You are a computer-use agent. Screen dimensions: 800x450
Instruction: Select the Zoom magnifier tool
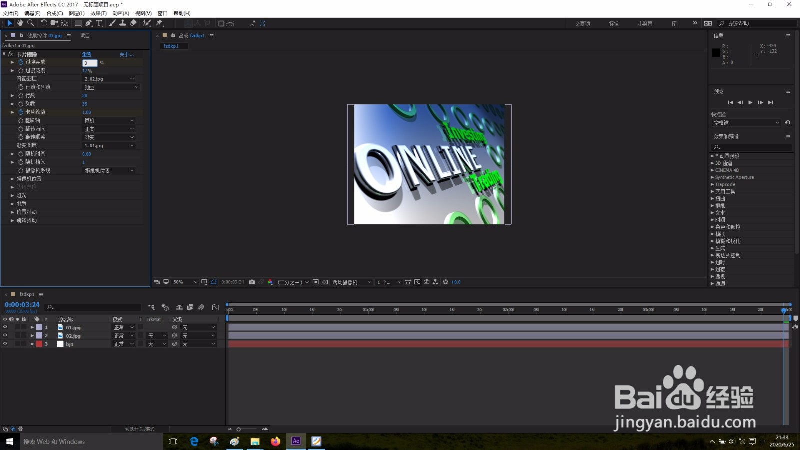[30, 23]
